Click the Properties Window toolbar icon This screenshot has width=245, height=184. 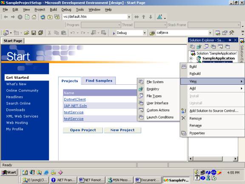pyautogui.click(x=225, y=33)
